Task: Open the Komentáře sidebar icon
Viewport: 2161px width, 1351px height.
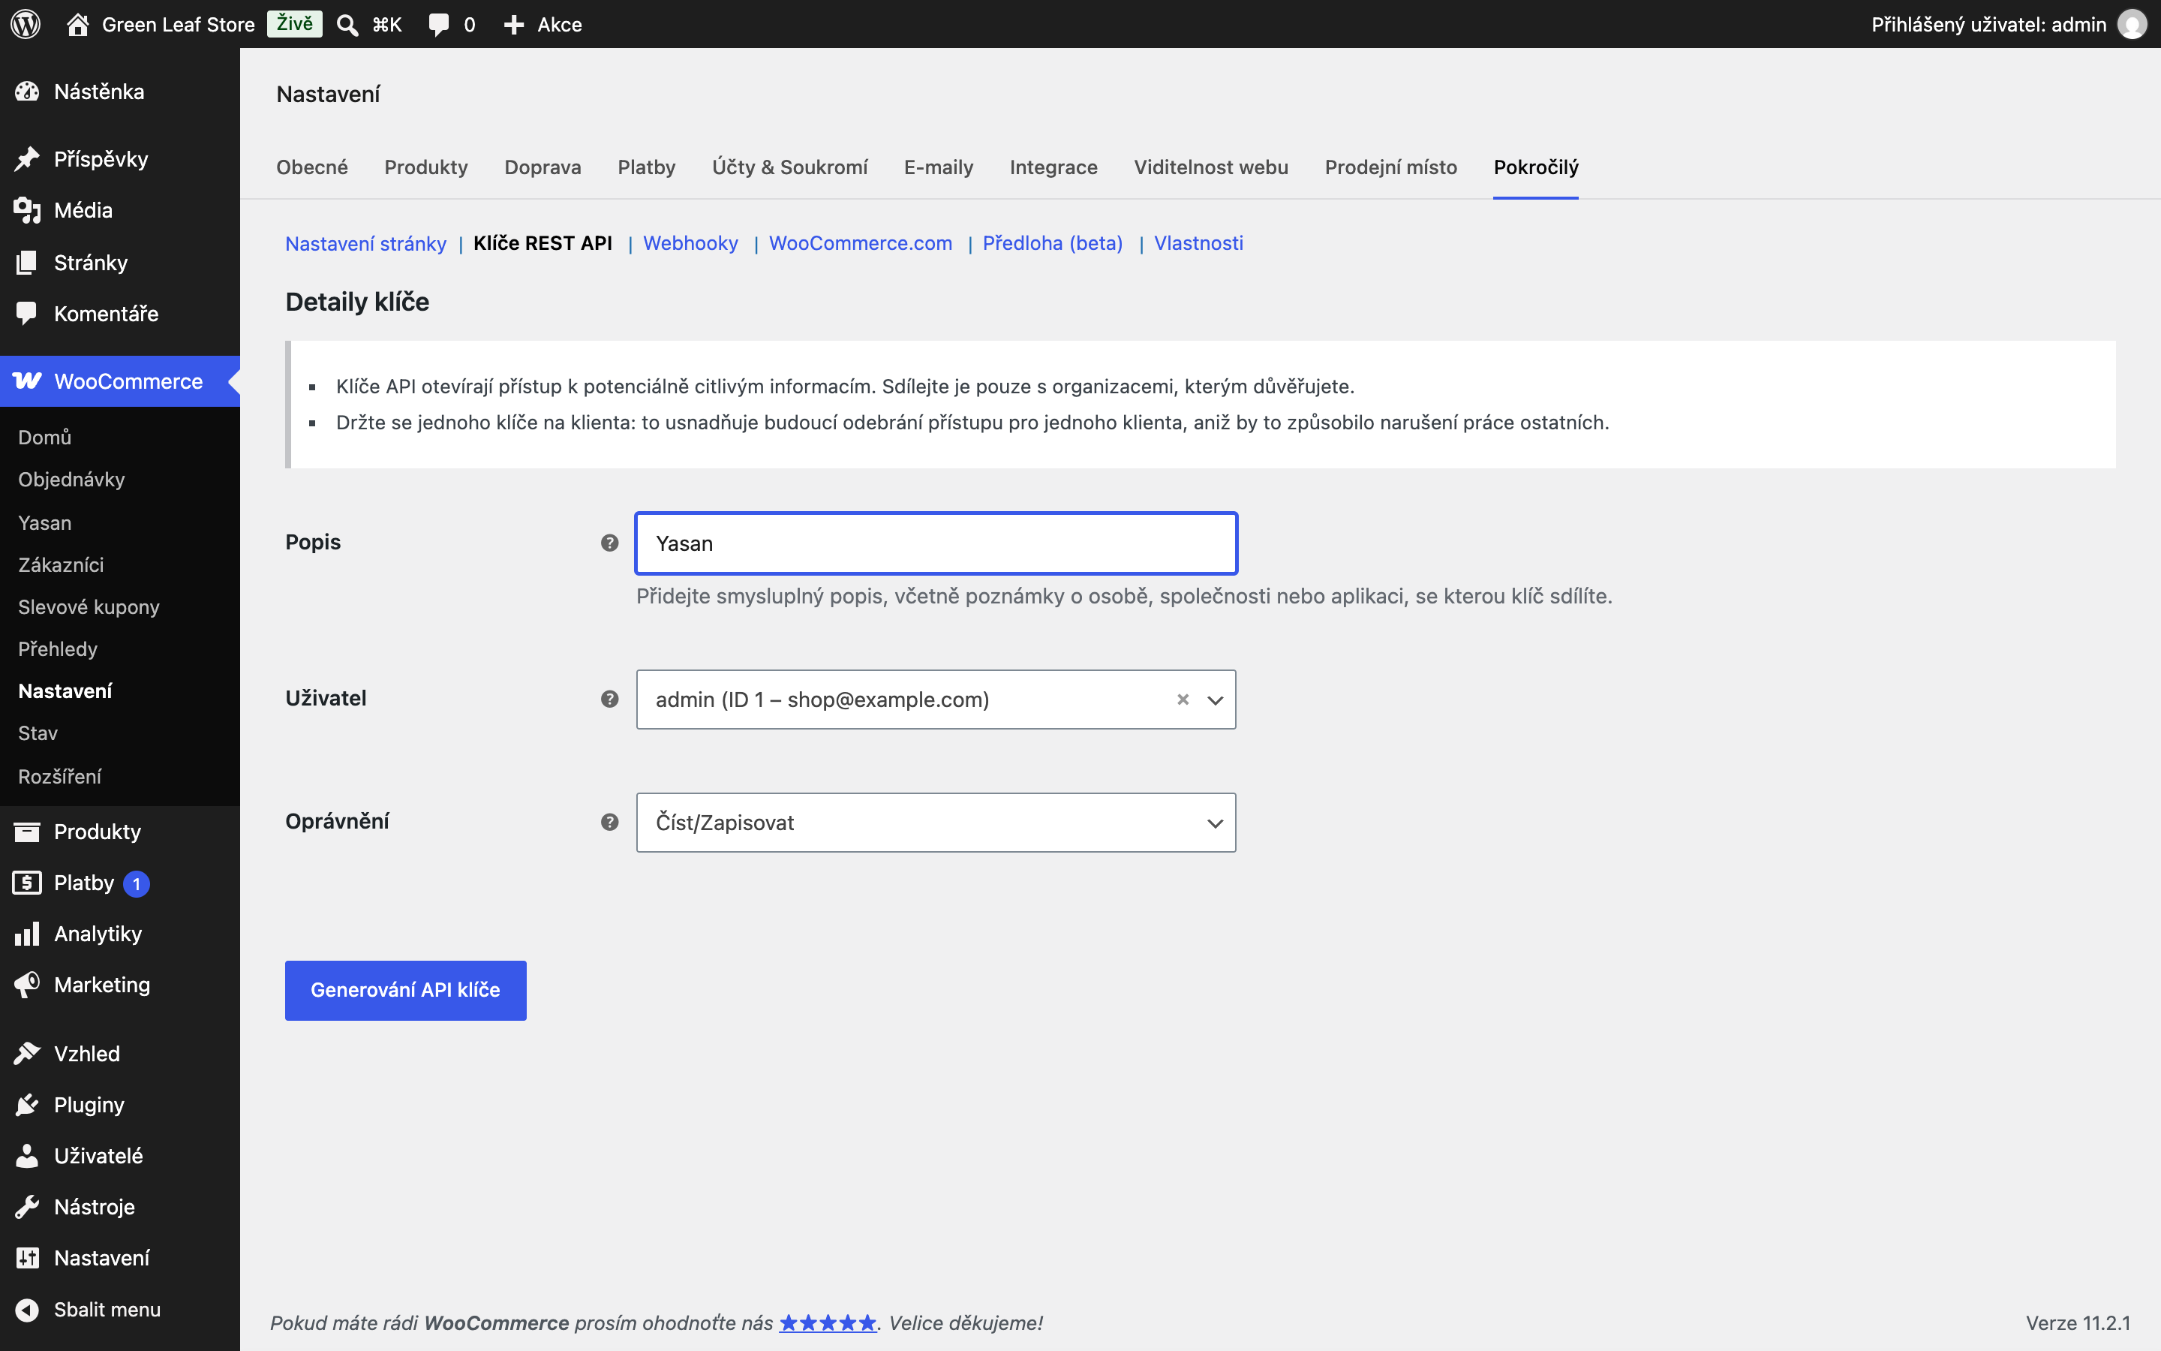Action: click(x=28, y=313)
